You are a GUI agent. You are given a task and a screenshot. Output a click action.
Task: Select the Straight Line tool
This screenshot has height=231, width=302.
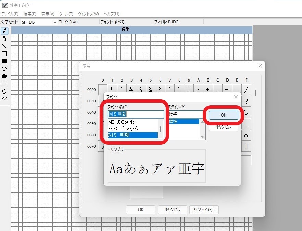click(4, 46)
